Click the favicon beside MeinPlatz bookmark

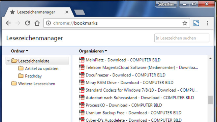click(82, 60)
